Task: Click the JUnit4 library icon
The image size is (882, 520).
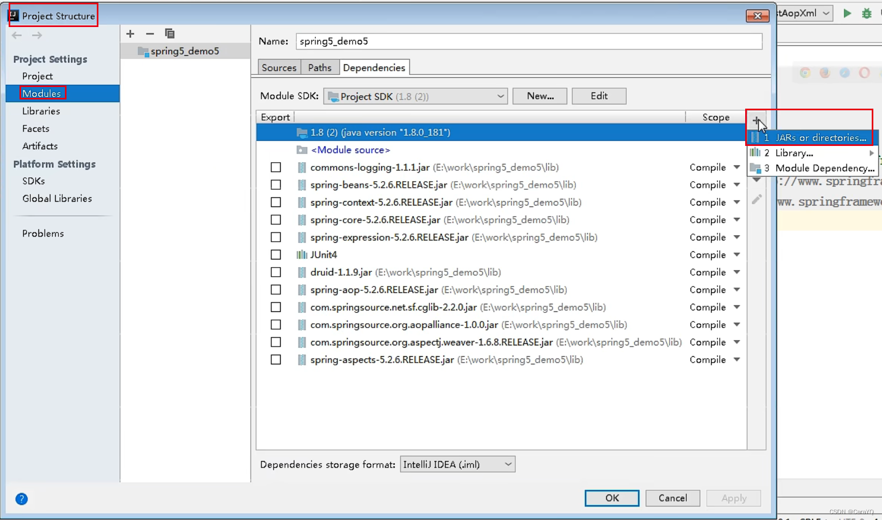Action: pos(302,255)
